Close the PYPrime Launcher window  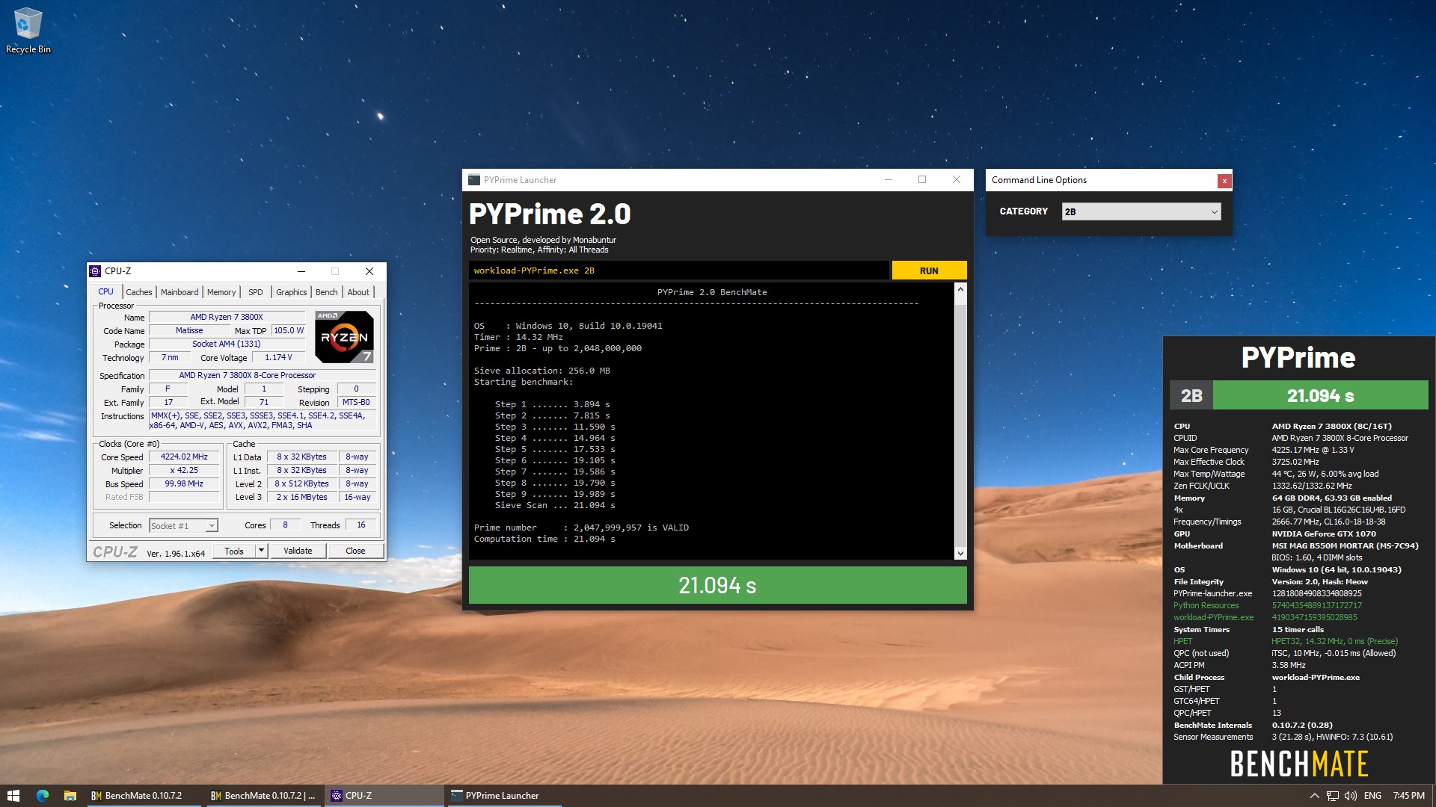[956, 180]
